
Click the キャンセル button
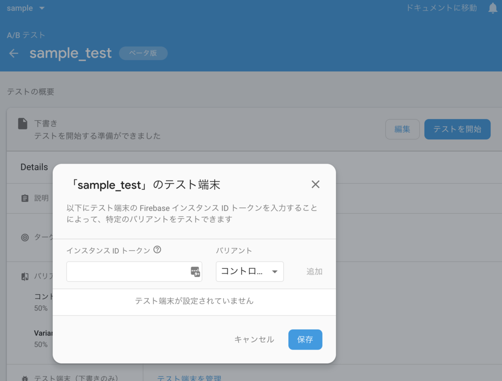pyautogui.click(x=254, y=339)
